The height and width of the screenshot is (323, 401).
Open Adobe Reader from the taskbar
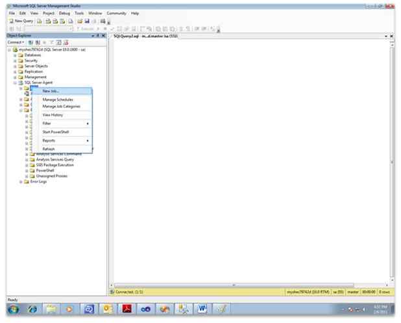coord(127,309)
